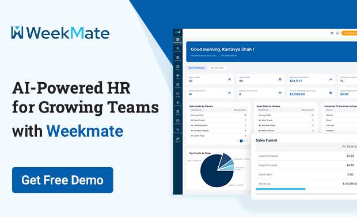Select page 1 in leads pagination
This screenshot has width=357, height=217.
pyautogui.click(x=241, y=141)
